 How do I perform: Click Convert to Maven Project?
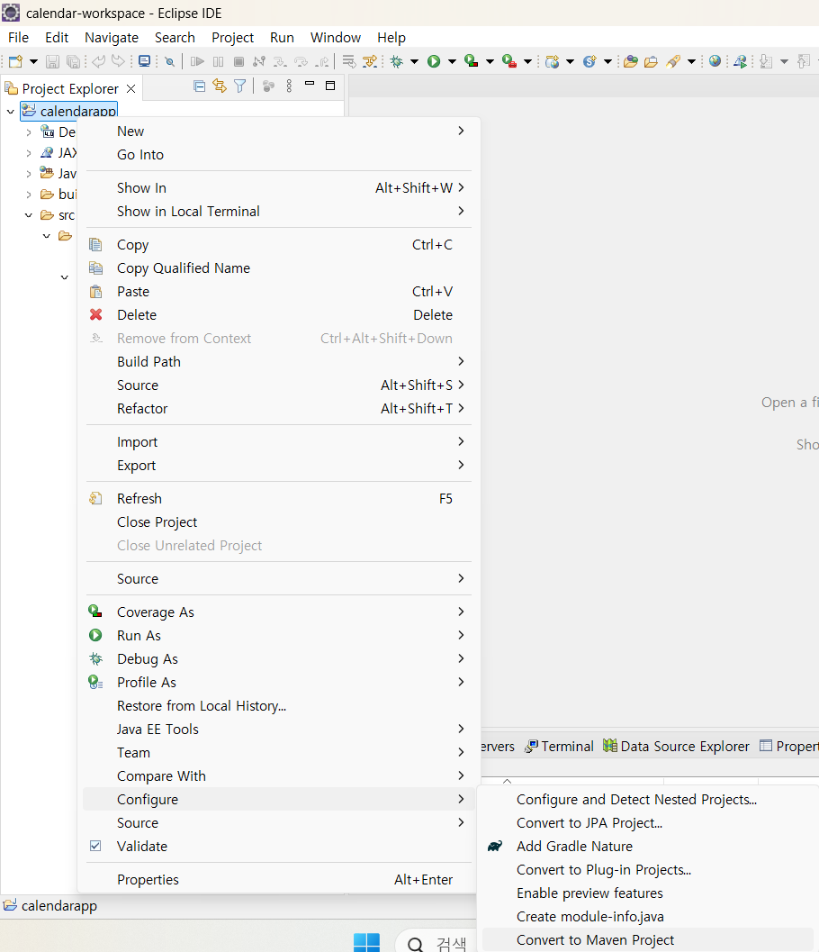pyautogui.click(x=648, y=940)
